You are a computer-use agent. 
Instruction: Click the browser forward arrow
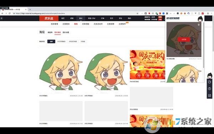[6, 14]
